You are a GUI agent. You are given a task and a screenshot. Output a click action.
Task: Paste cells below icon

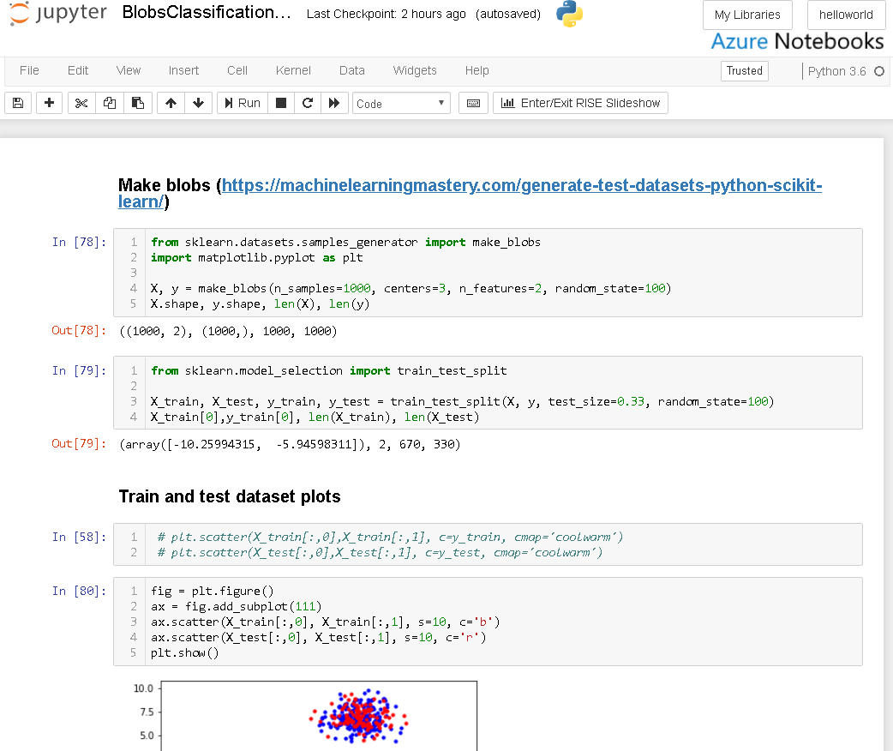pos(137,103)
